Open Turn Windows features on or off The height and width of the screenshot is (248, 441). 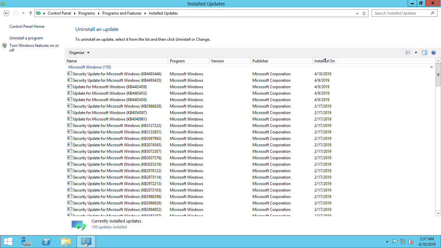pyautogui.click(x=34, y=48)
